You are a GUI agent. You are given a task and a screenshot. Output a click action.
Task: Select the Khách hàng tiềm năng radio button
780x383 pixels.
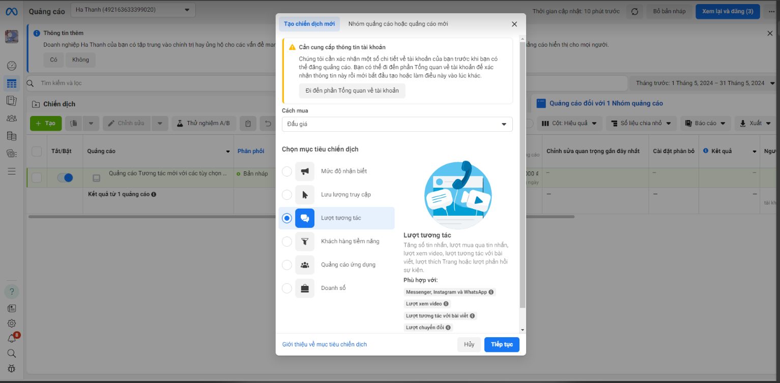[287, 242]
